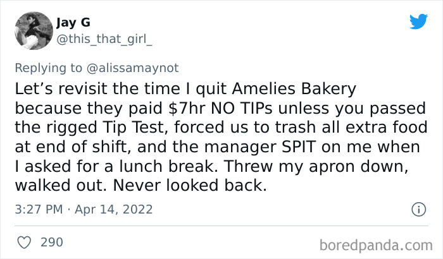This screenshot has width=443, height=259.
Task: Click the blue Twitter bird logo
Action: click(419, 21)
